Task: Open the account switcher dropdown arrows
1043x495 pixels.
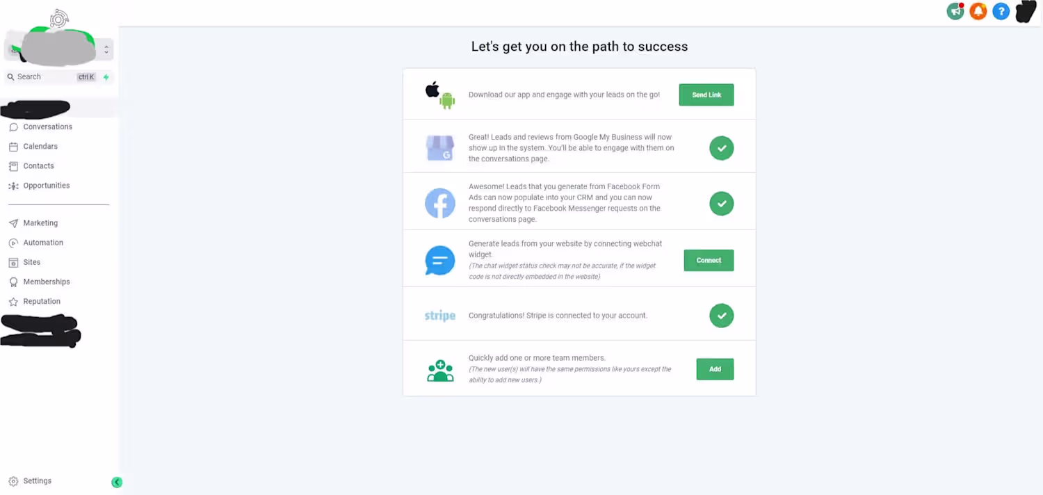Action: (106, 49)
